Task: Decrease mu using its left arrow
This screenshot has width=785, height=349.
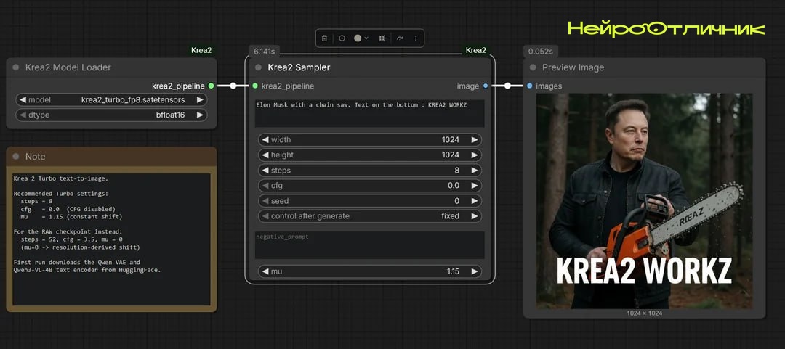Action: pos(265,271)
